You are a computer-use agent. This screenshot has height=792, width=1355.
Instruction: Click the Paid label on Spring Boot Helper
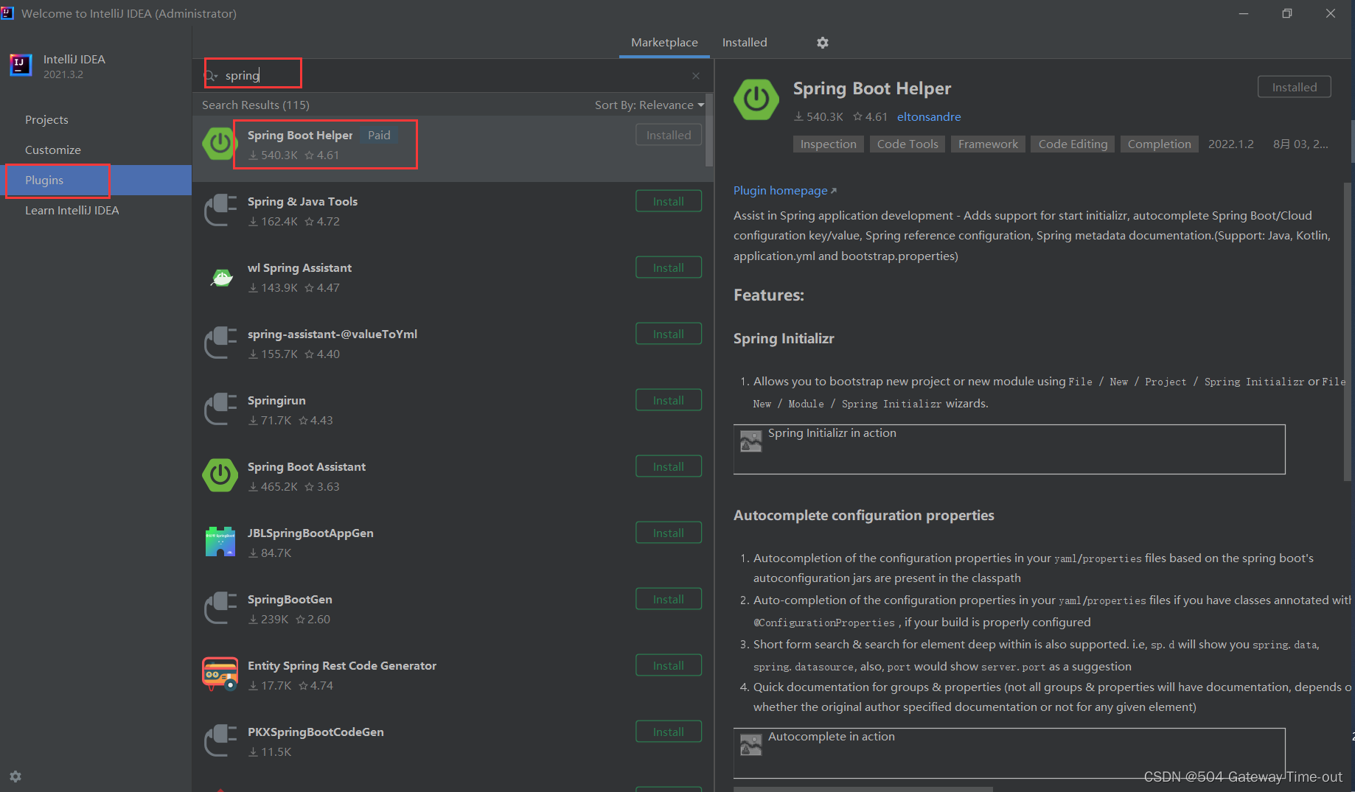tap(379, 136)
